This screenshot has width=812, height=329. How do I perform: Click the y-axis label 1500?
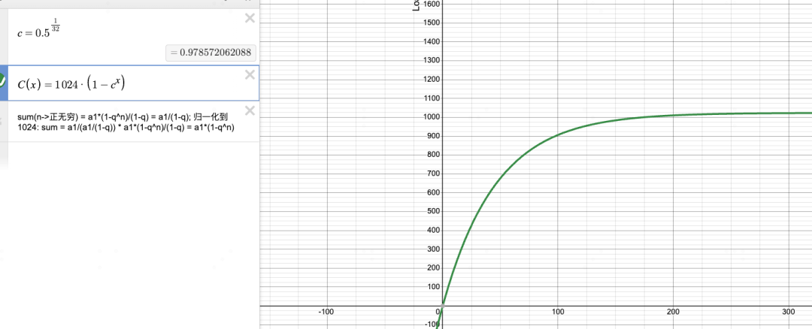[432, 23]
